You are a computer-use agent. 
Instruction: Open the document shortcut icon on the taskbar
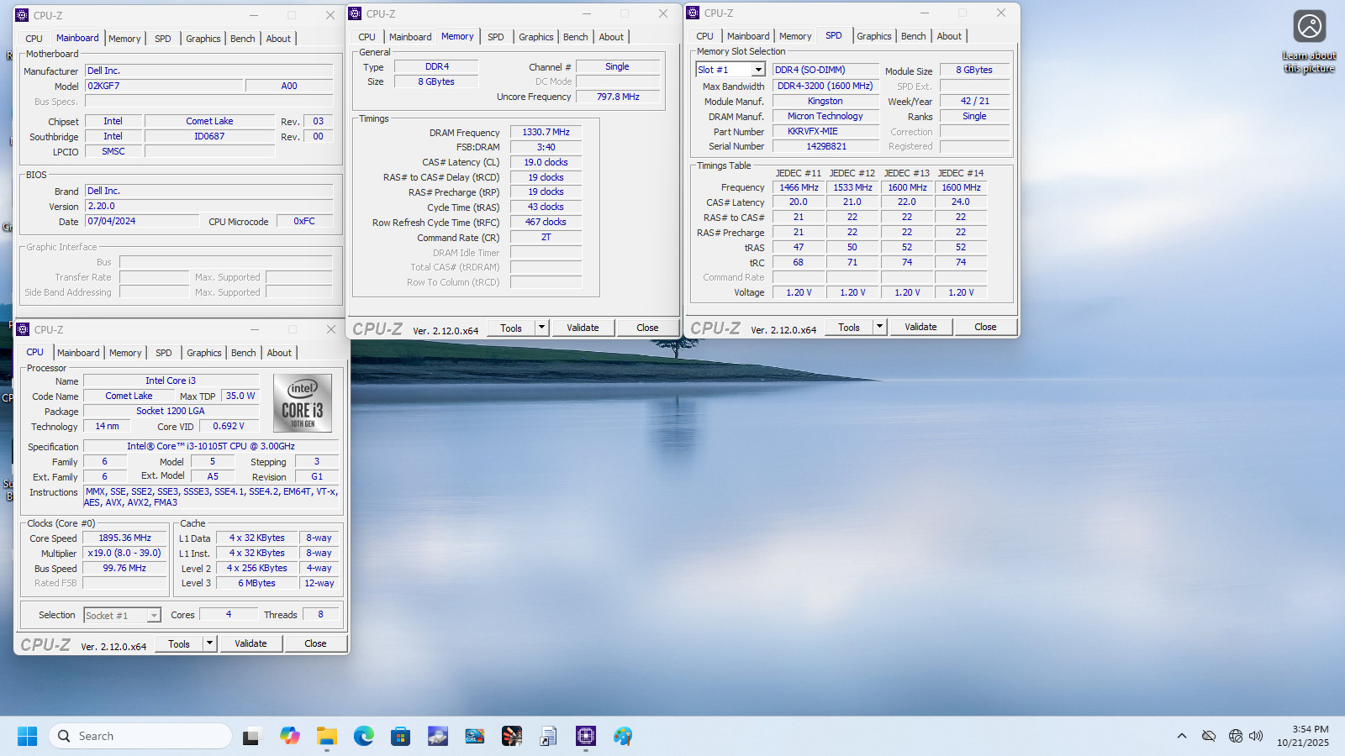click(x=549, y=736)
